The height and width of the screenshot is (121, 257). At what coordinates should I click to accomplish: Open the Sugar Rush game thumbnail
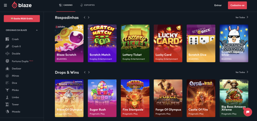tap(102, 98)
